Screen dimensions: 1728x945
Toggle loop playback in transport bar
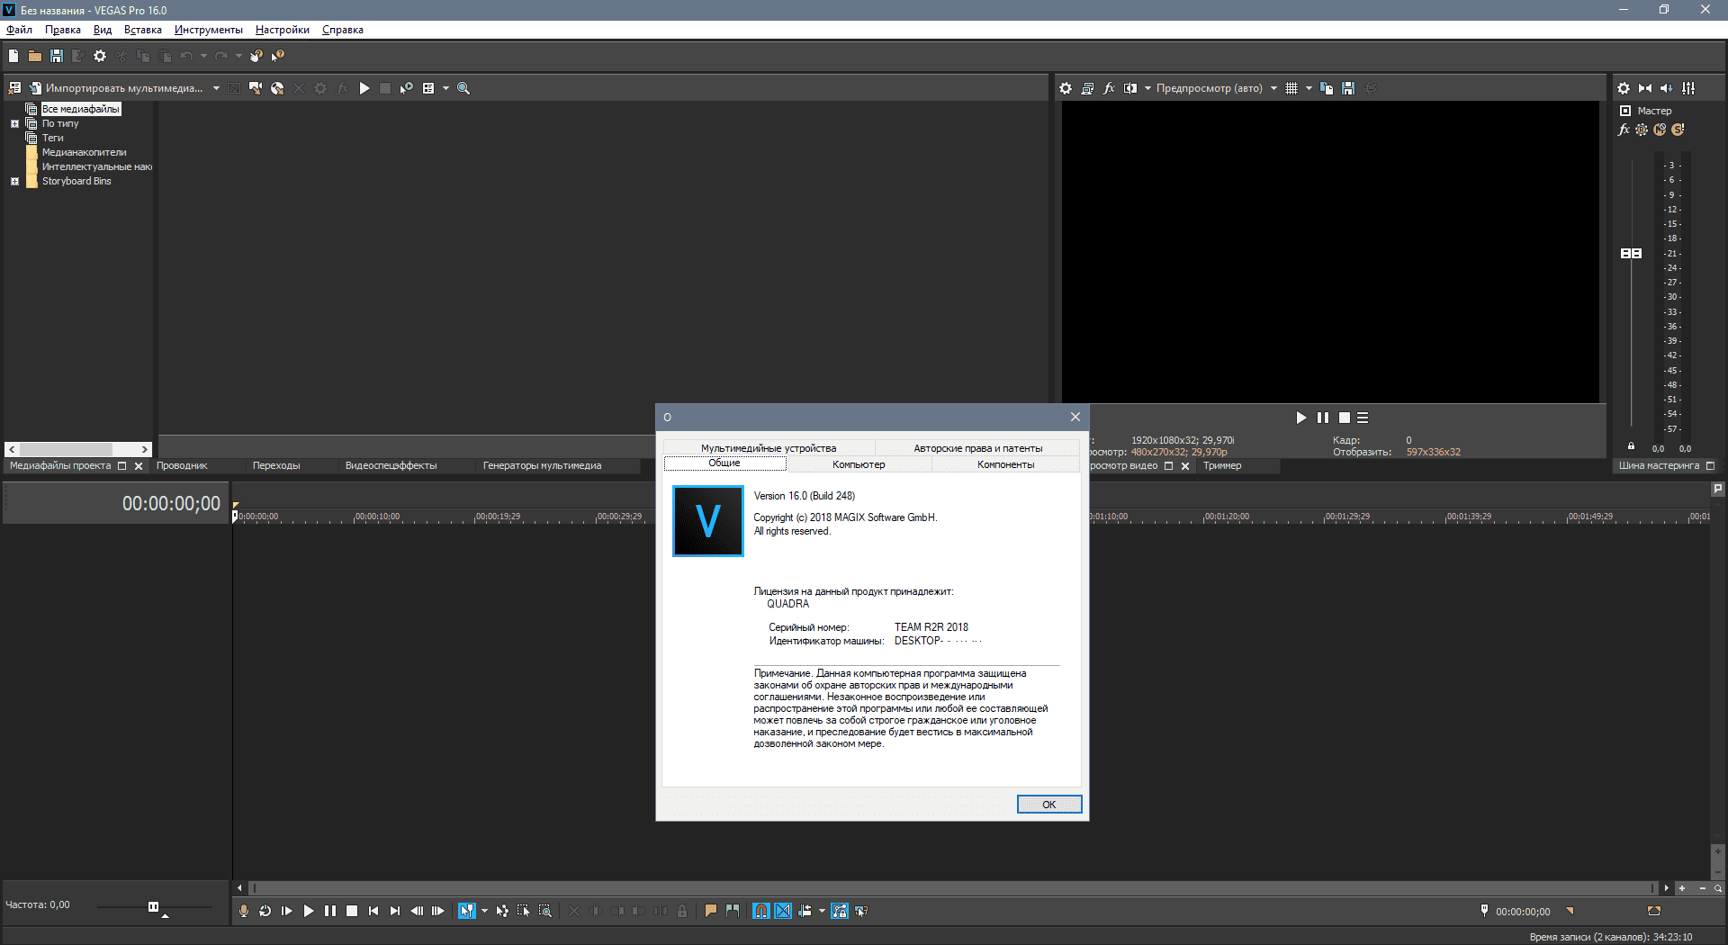coord(265,911)
